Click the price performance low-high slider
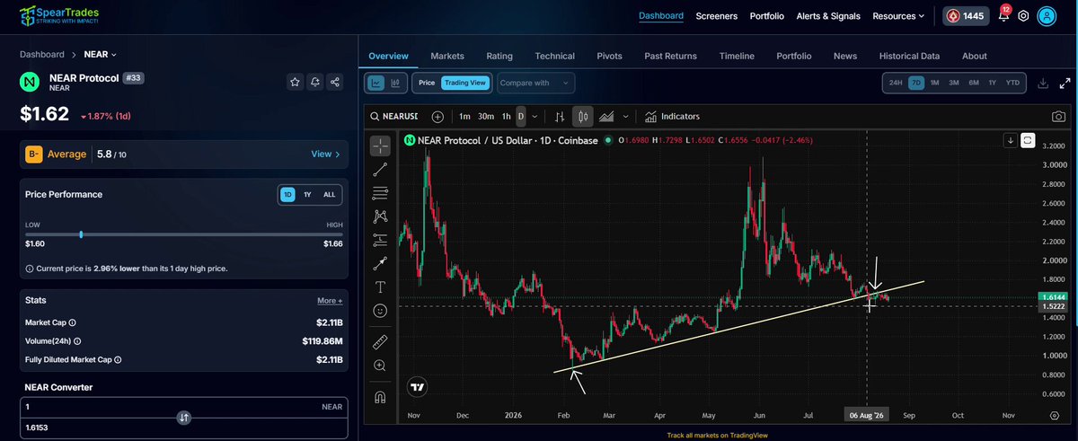 pyautogui.click(x=183, y=234)
